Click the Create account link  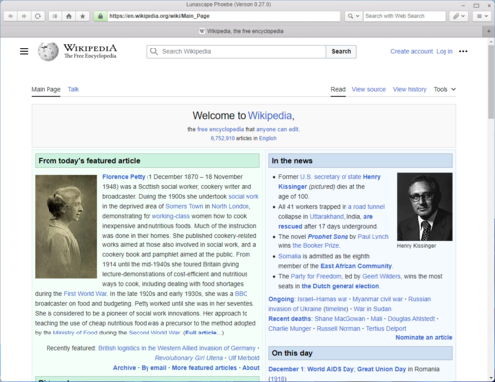(x=411, y=51)
